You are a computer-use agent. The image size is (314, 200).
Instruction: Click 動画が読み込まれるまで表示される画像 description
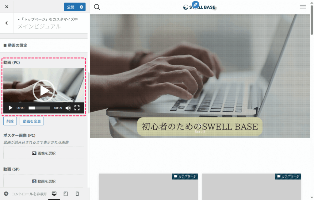click(x=36, y=143)
